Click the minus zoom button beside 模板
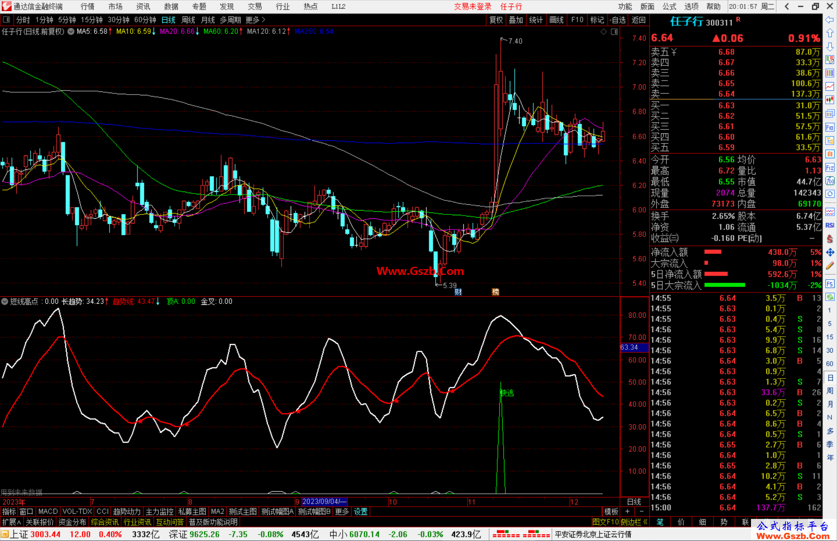837x541 pixels. tap(641, 512)
